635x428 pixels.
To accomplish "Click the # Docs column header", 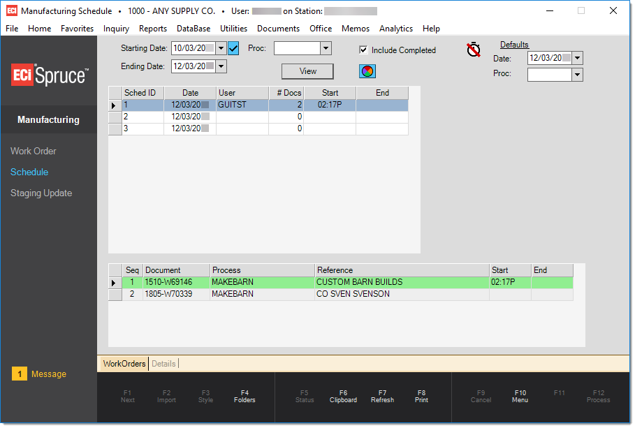I will pyautogui.click(x=286, y=93).
